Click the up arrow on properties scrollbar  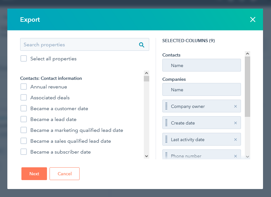(x=146, y=73)
